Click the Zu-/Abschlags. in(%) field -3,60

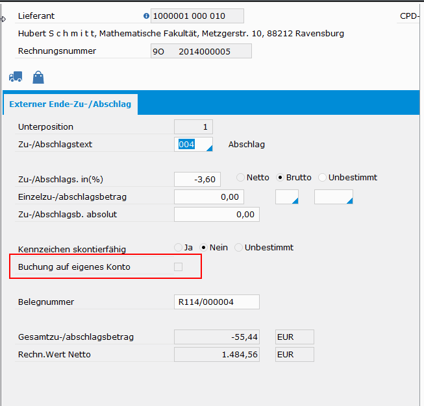point(197,180)
